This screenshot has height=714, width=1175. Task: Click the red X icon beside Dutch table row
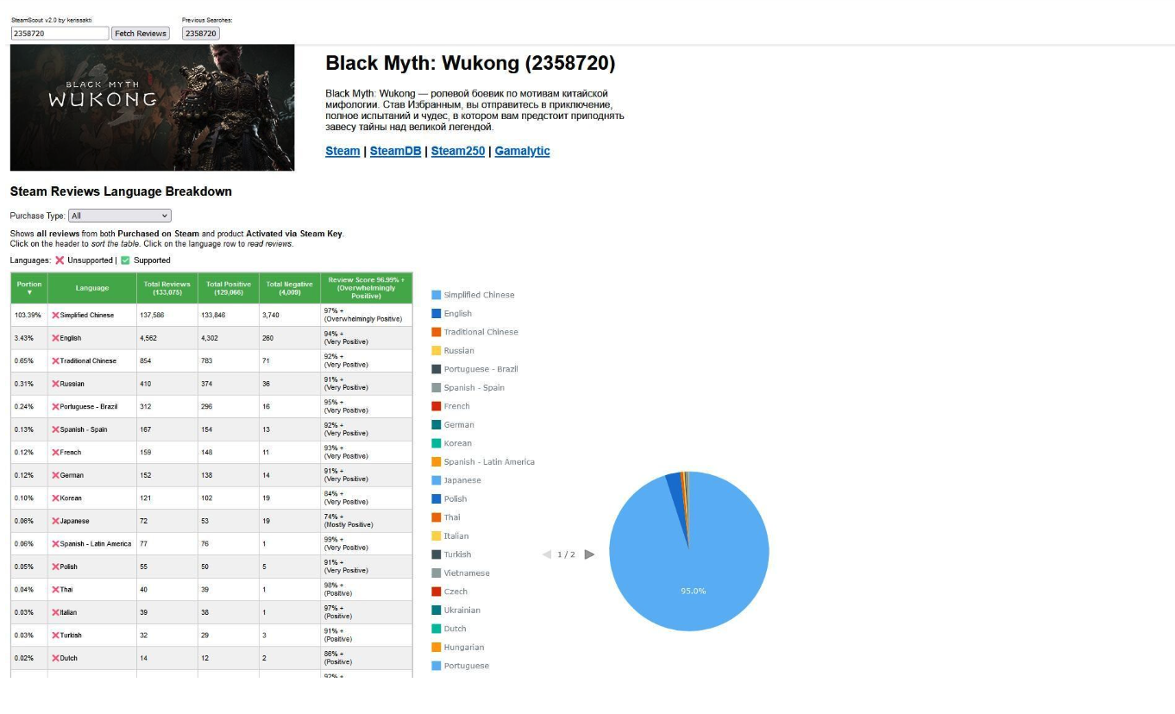(x=55, y=658)
